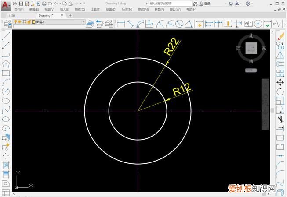Open the WCS coordinate system dropdown

[x=251, y=70]
